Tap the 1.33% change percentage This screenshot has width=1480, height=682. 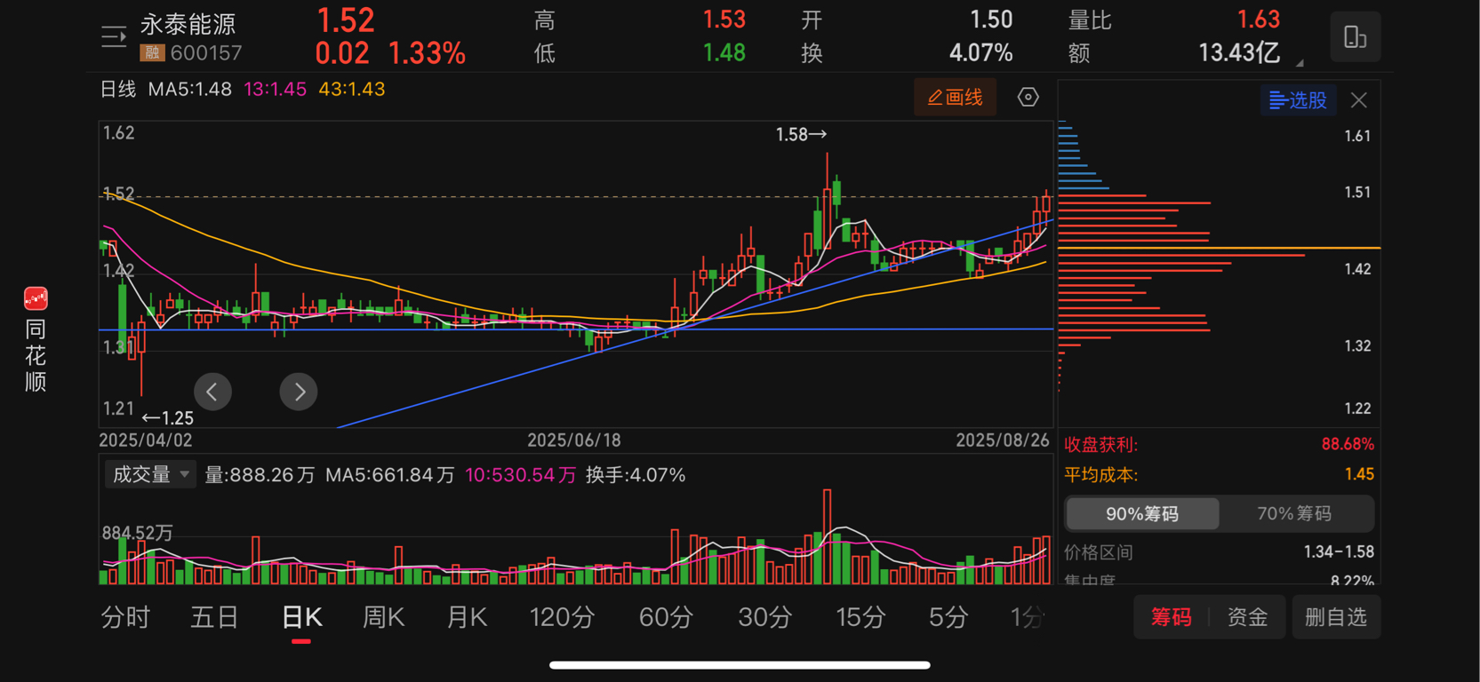pos(427,53)
